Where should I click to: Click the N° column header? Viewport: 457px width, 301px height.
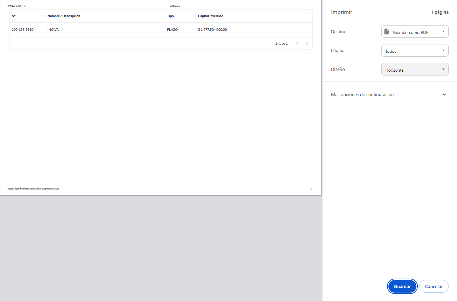(14, 16)
